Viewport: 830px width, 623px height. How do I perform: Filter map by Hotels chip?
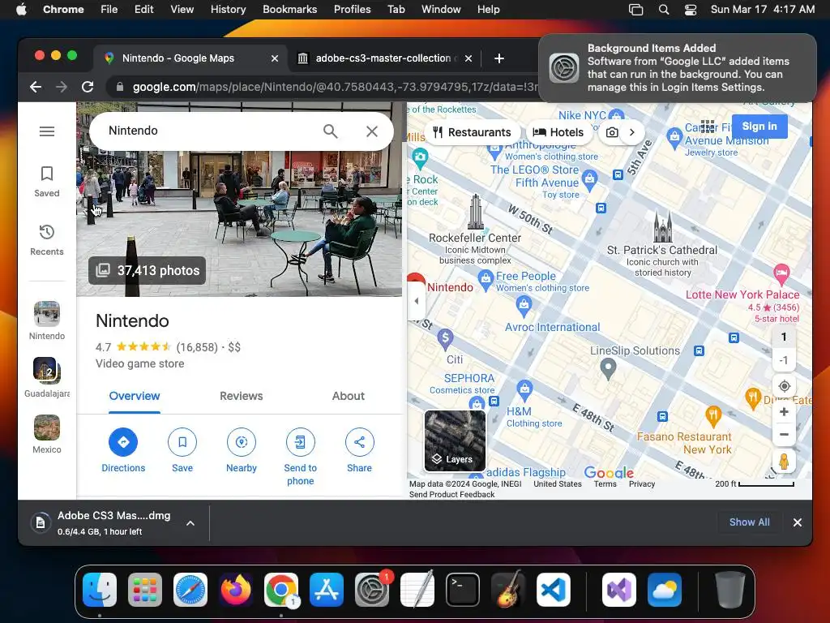pyautogui.click(x=558, y=132)
